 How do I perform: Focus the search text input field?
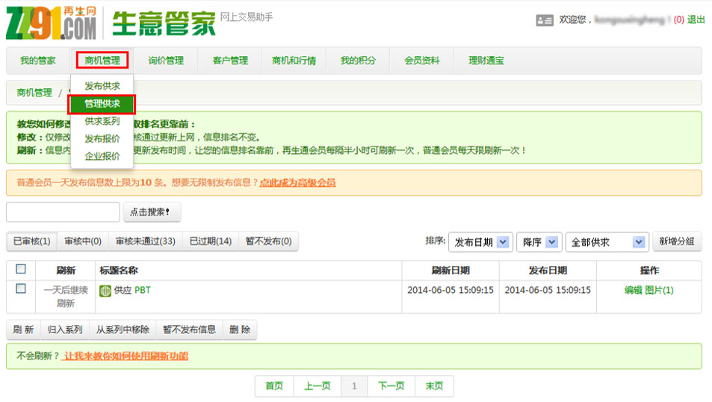point(63,212)
